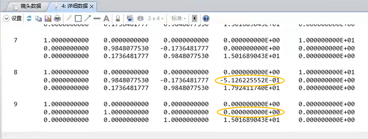Select the line drawing tool
This screenshot has height=139, width=368.
click(x=97, y=18)
